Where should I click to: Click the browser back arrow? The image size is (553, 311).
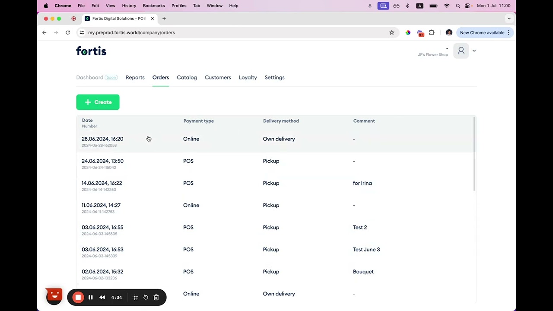(x=44, y=32)
